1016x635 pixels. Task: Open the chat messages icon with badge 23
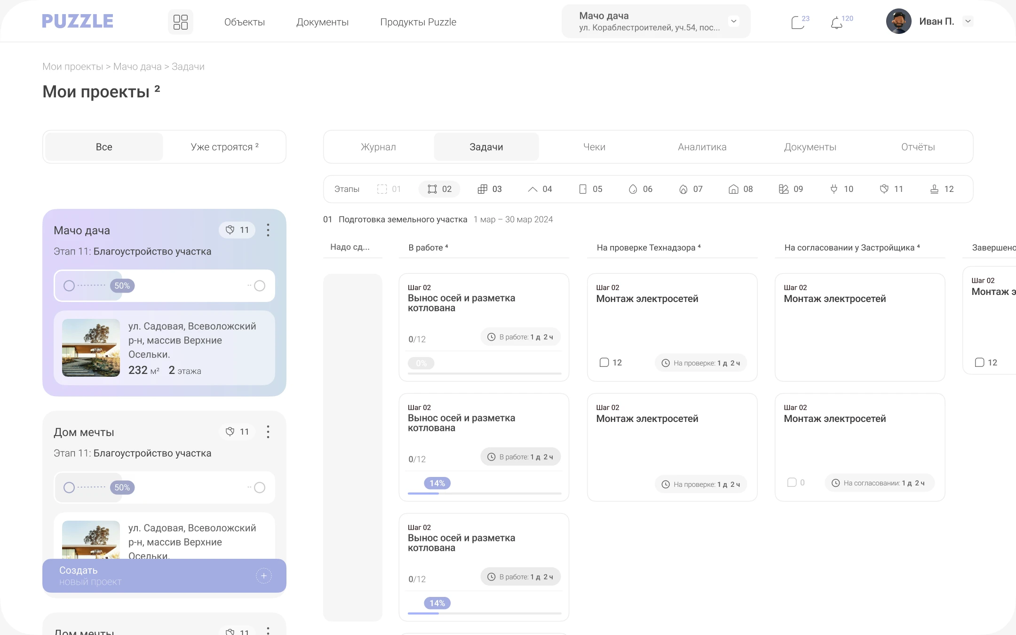point(798,22)
